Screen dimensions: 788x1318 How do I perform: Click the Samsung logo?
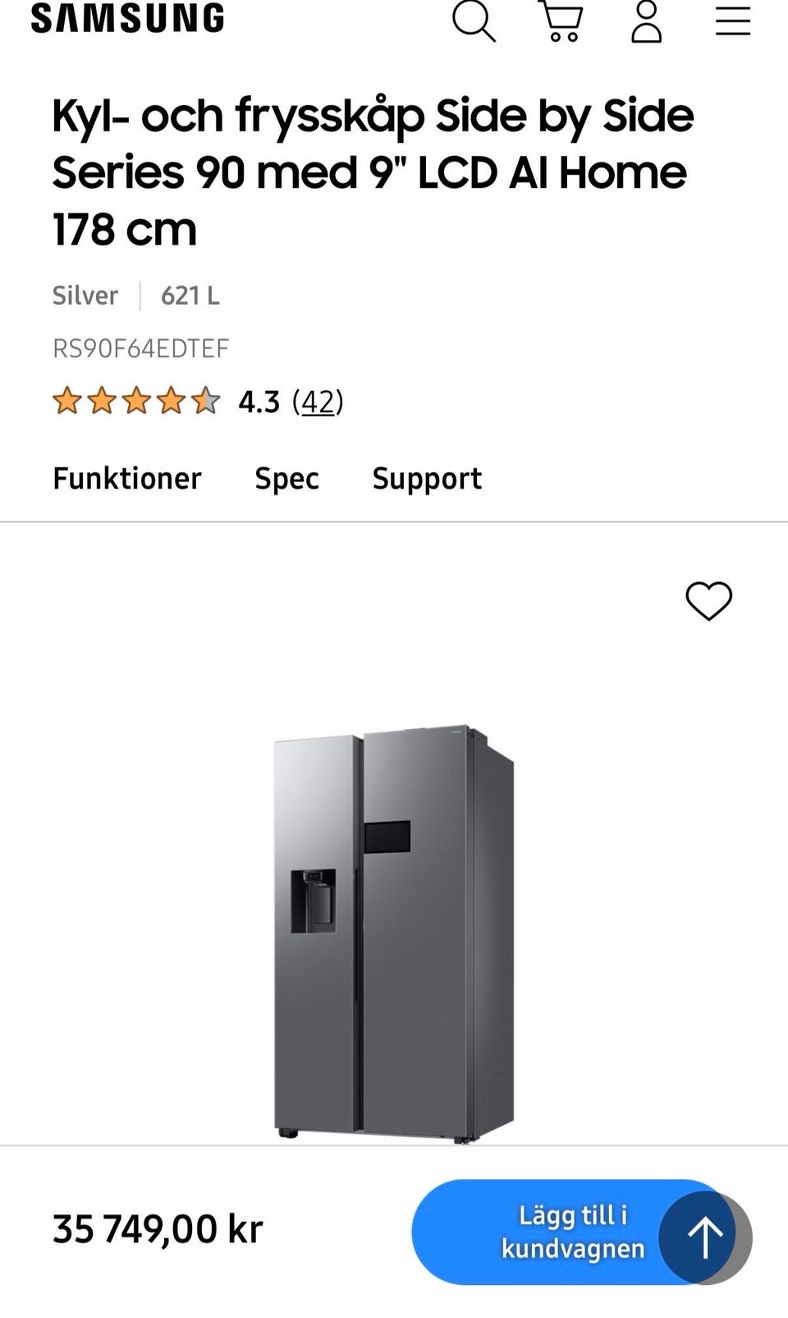(x=128, y=18)
